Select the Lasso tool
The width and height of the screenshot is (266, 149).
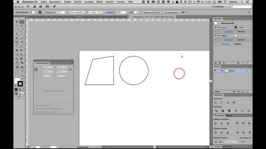[22, 26]
